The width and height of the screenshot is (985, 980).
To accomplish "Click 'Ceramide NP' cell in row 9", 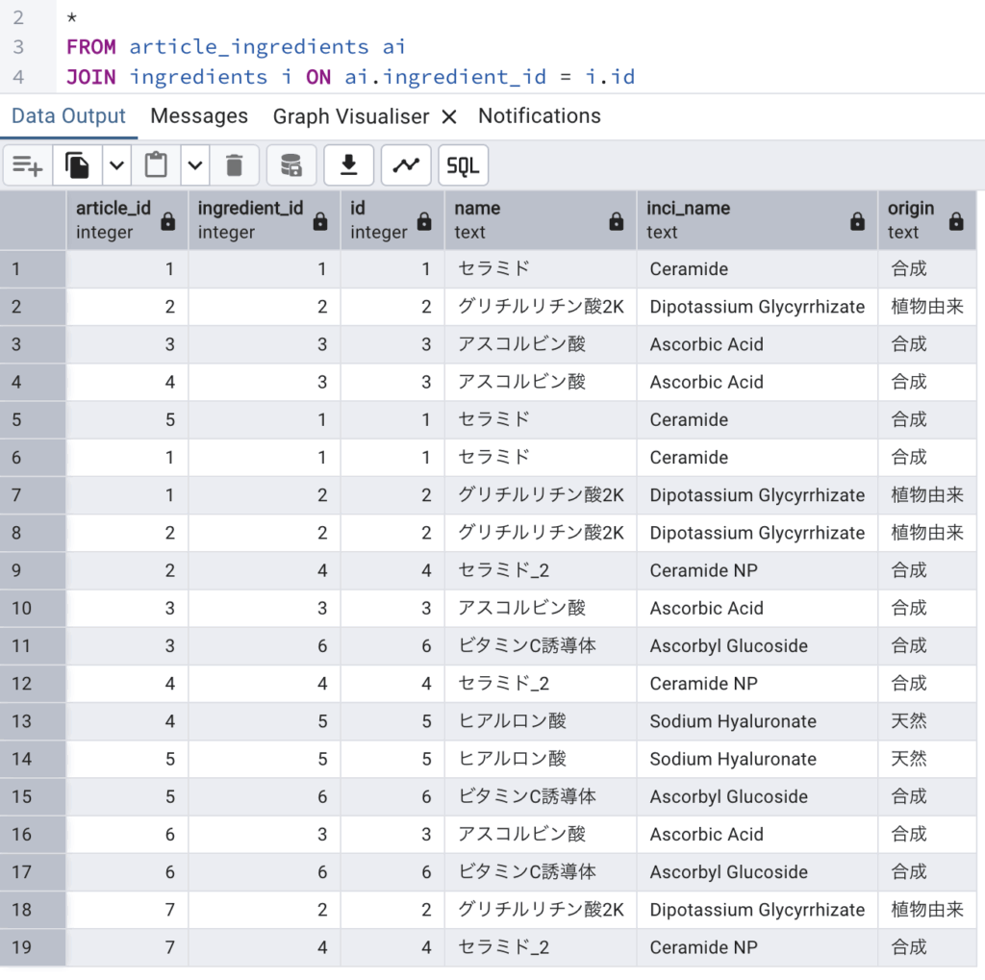I will point(757,570).
